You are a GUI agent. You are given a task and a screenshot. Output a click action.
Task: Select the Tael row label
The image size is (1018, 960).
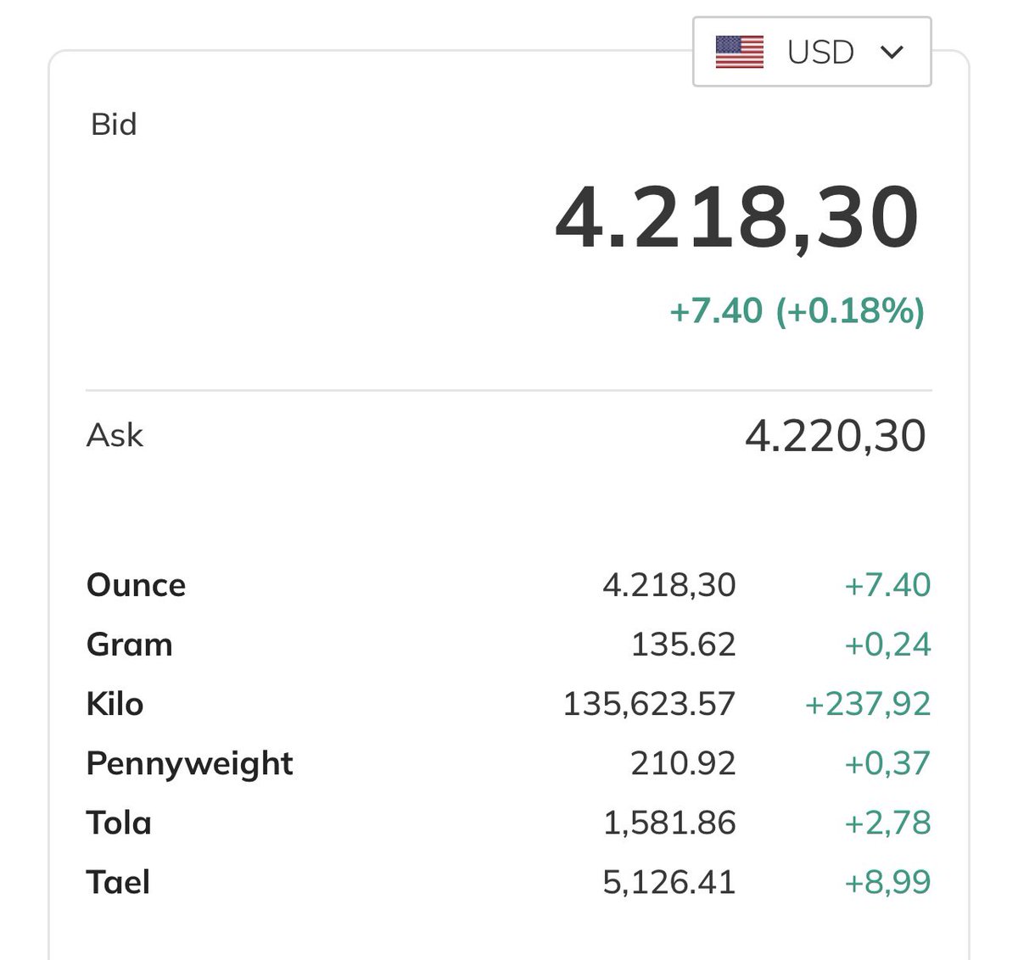(x=119, y=882)
